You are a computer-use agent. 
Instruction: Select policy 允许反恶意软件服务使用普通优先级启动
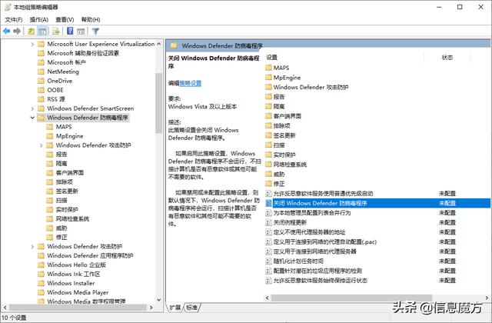coord(323,194)
